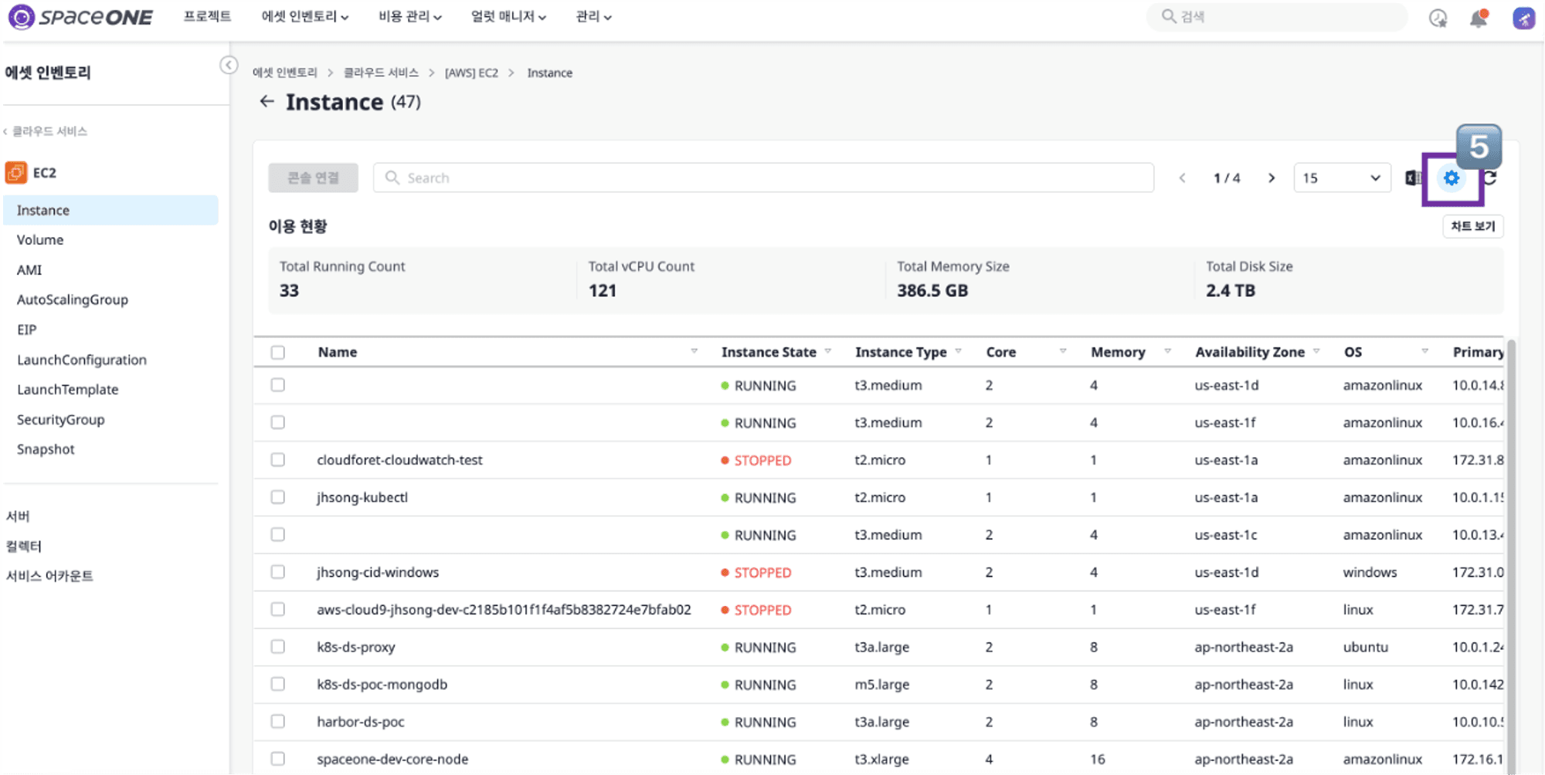The height and width of the screenshot is (775, 1545).
Task: Click the 차트 보기 button
Action: point(1472,226)
